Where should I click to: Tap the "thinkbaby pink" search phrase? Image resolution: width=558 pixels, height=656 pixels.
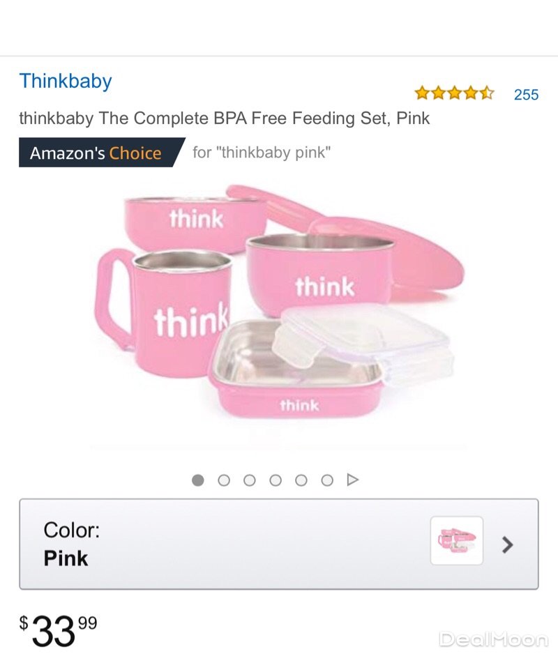pyautogui.click(x=273, y=153)
